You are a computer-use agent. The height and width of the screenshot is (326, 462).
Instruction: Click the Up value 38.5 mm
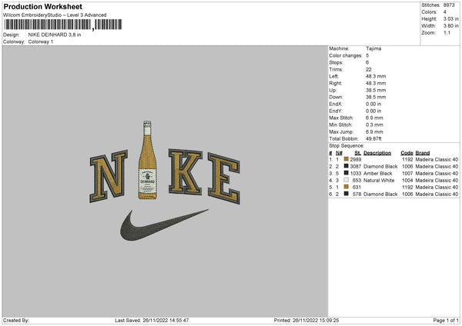click(x=376, y=90)
